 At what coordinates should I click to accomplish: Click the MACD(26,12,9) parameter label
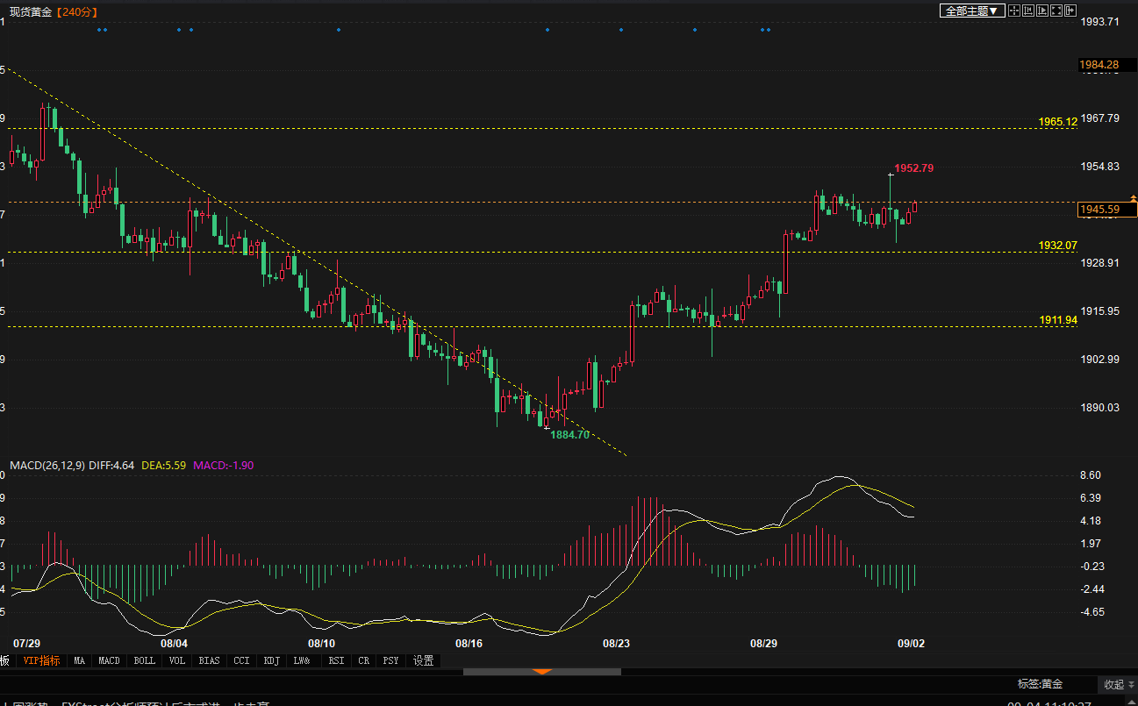click(47, 466)
